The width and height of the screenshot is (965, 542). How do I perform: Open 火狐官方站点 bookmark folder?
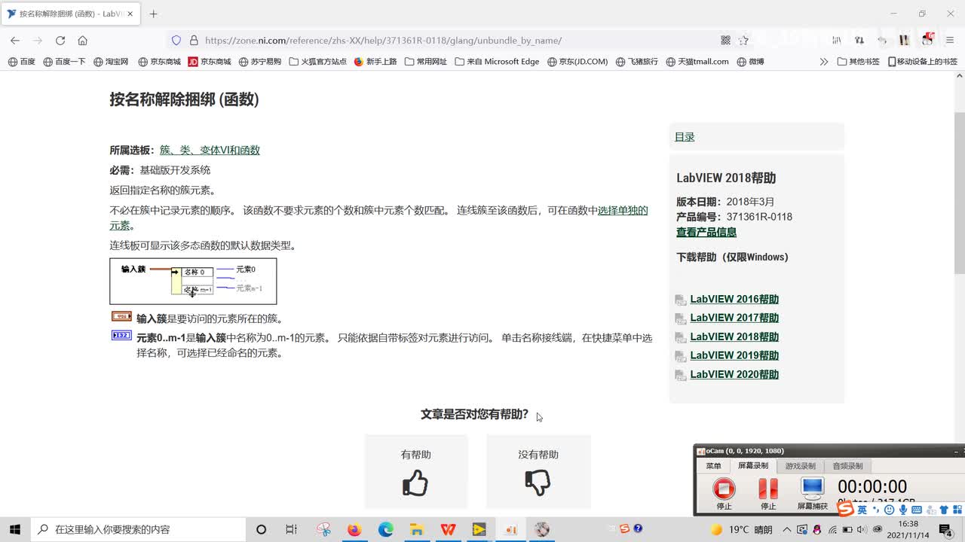317,62
